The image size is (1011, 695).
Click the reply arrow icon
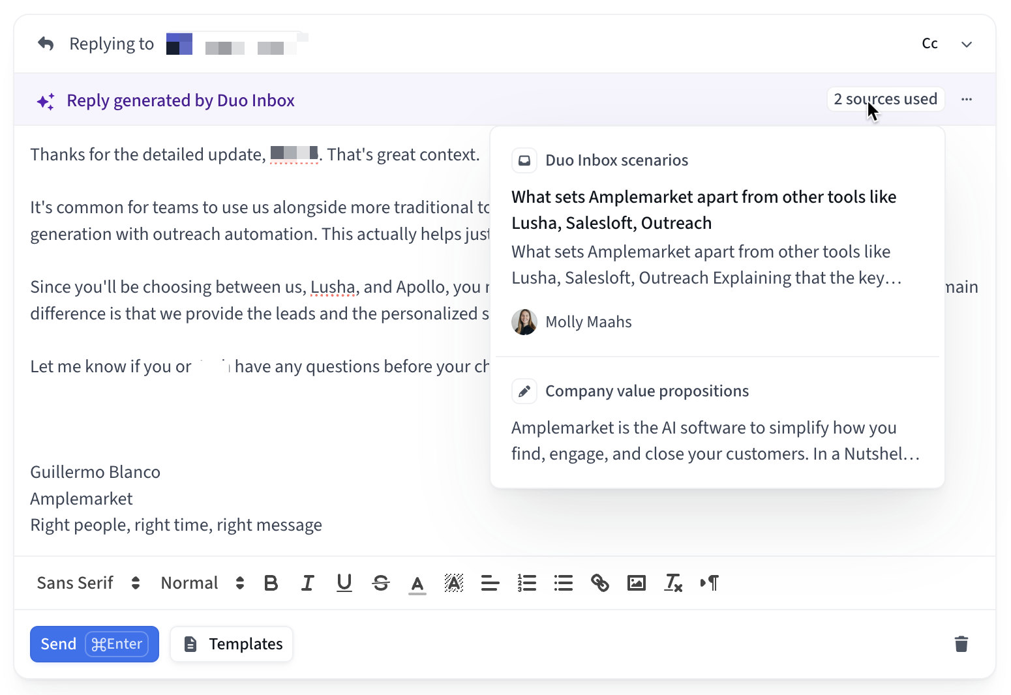click(46, 44)
